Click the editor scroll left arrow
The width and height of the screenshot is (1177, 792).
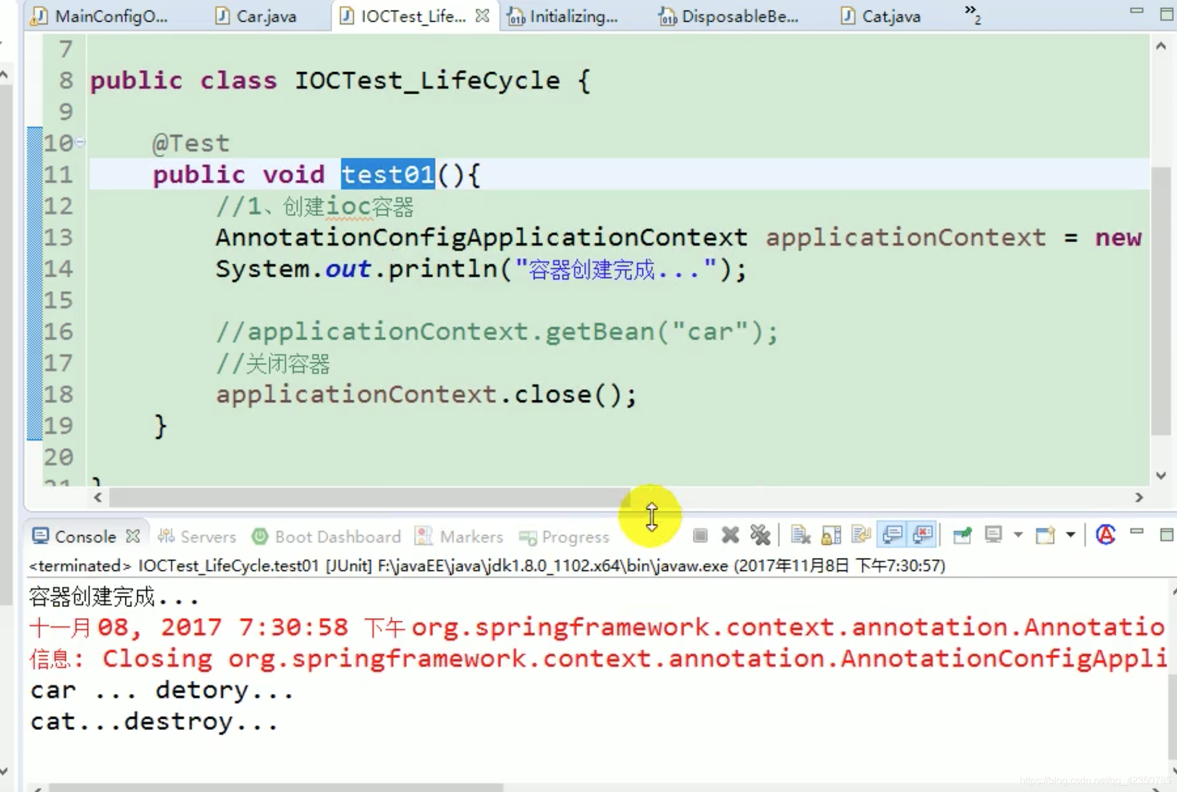pos(97,497)
